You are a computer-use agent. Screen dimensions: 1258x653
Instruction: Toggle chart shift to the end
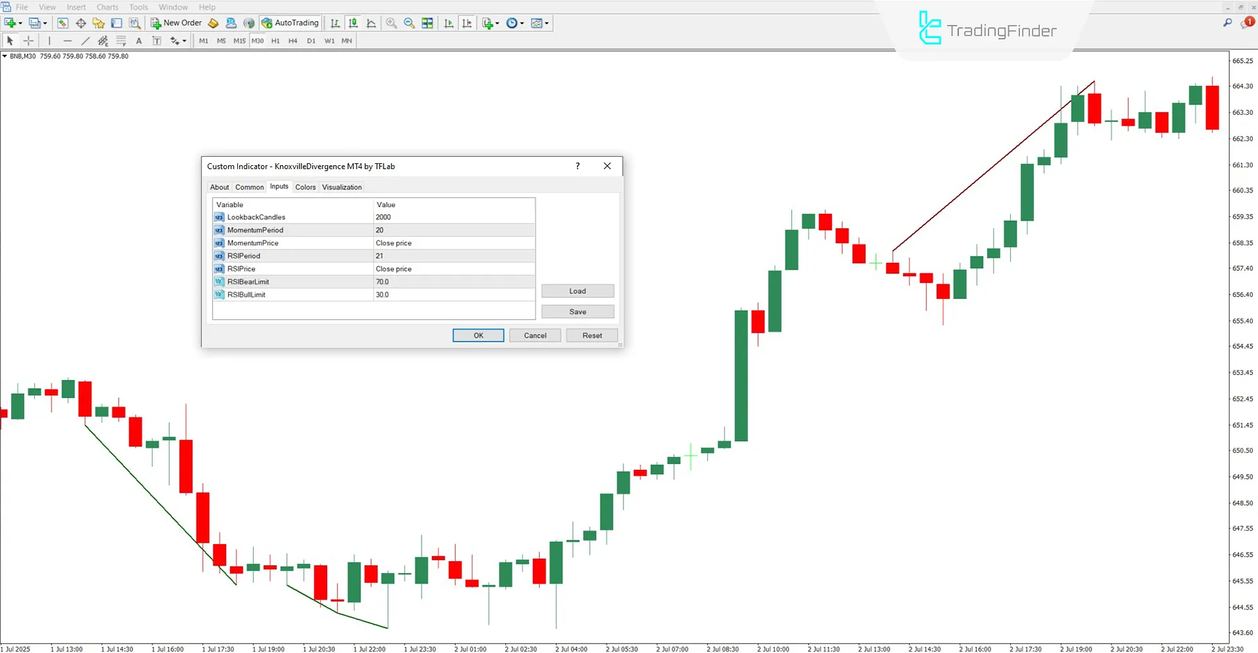point(467,23)
